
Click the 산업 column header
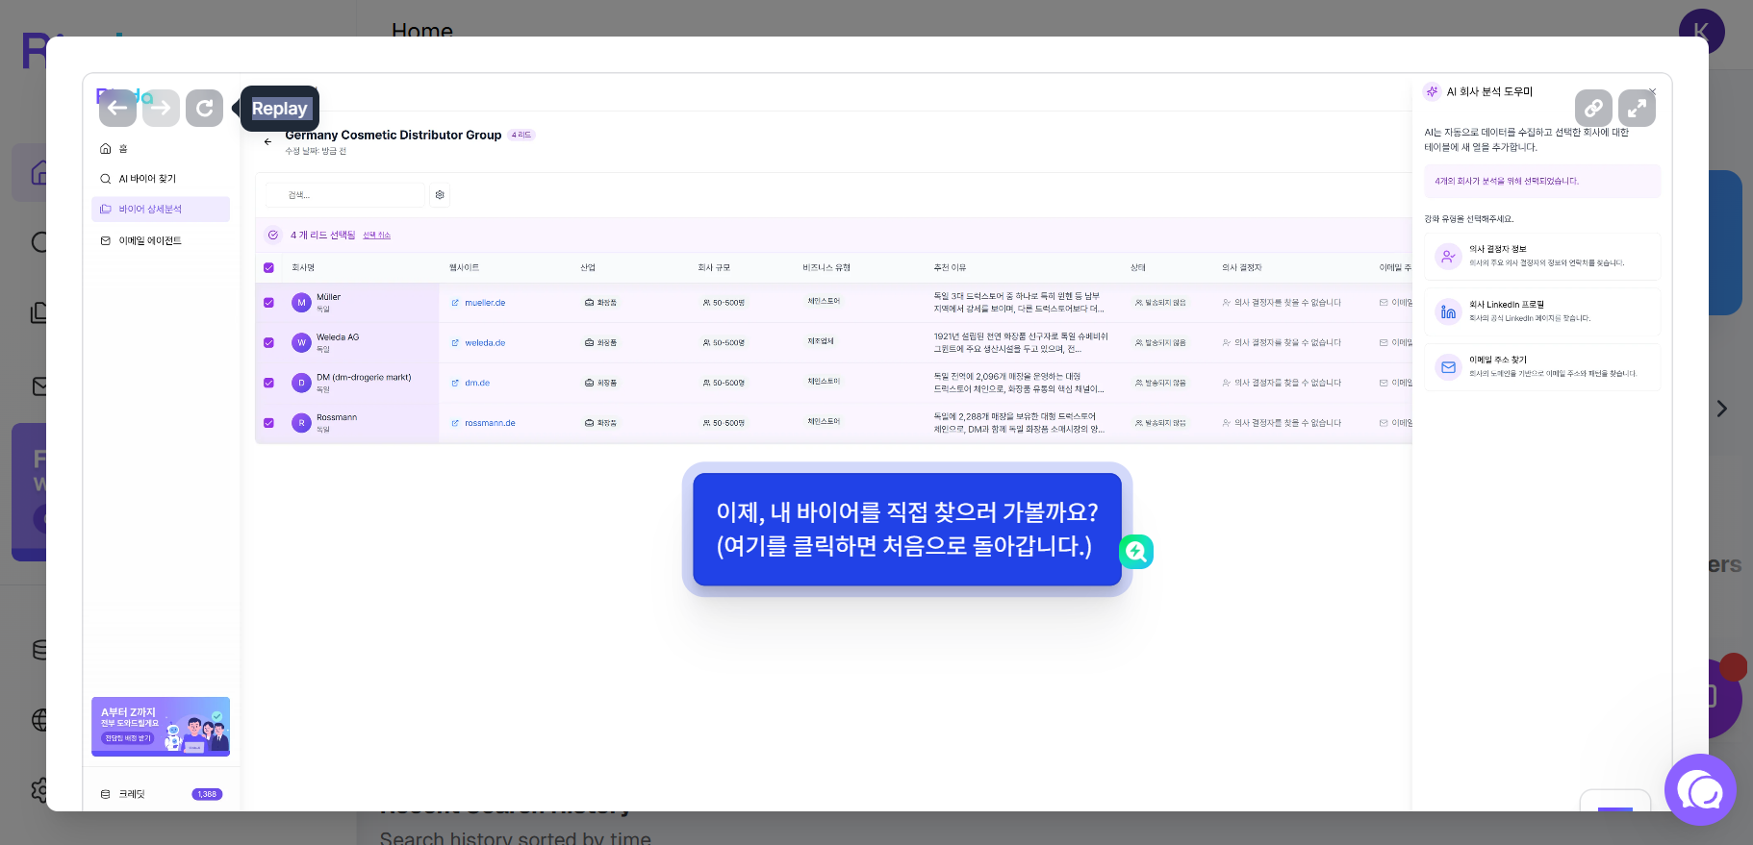588,268
